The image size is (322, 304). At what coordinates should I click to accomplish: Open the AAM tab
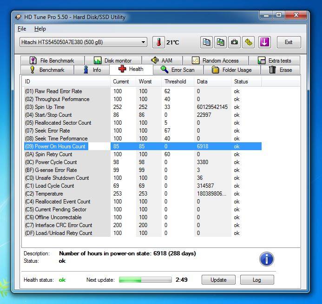click(162, 60)
